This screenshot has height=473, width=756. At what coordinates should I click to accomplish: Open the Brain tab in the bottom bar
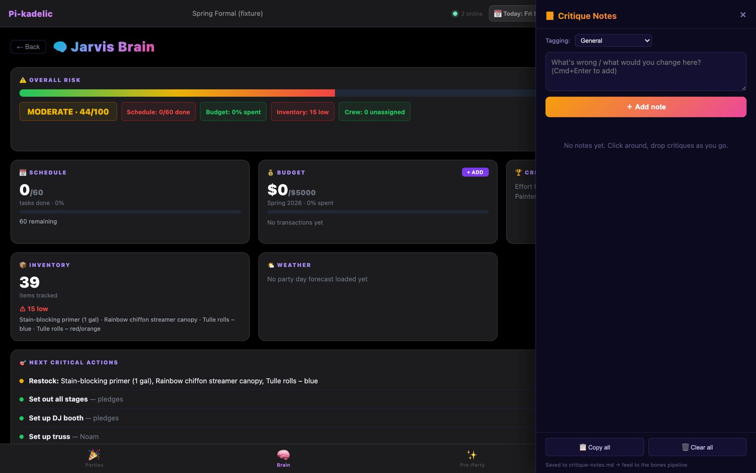pos(283,458)
